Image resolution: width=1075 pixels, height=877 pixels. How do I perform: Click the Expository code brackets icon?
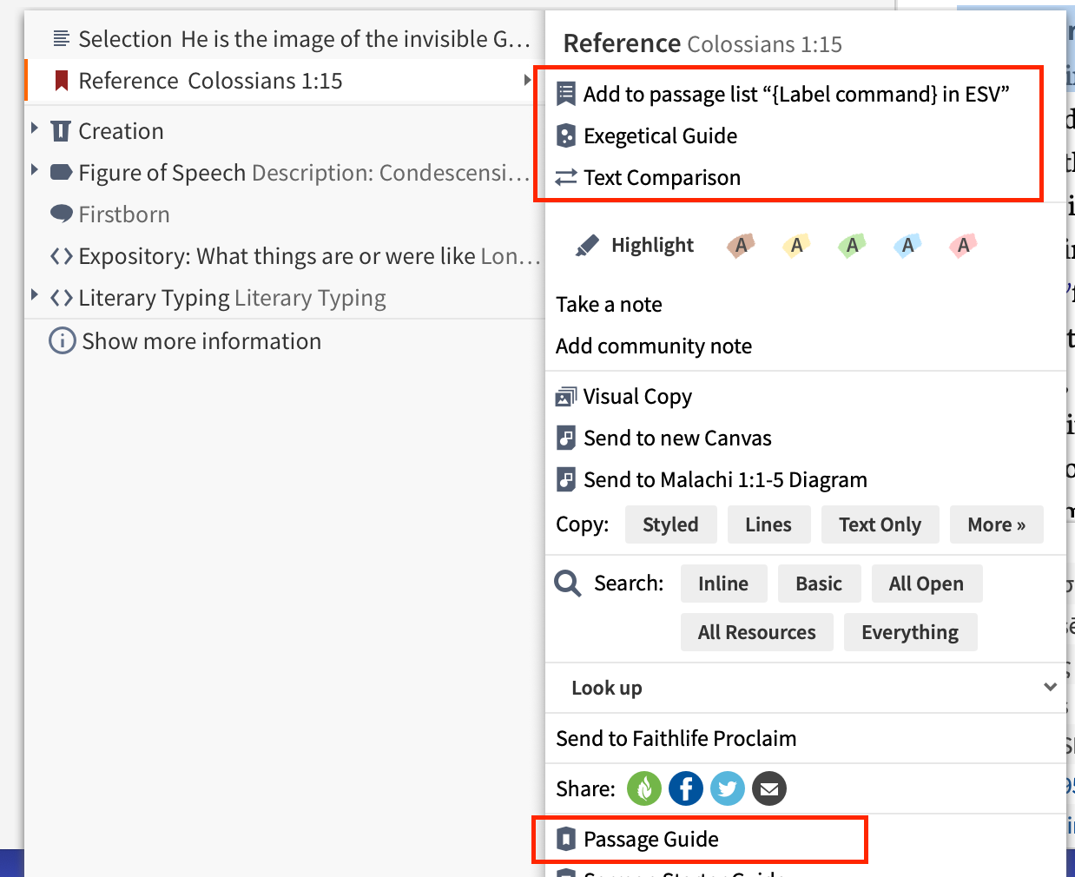pos(62,256)
